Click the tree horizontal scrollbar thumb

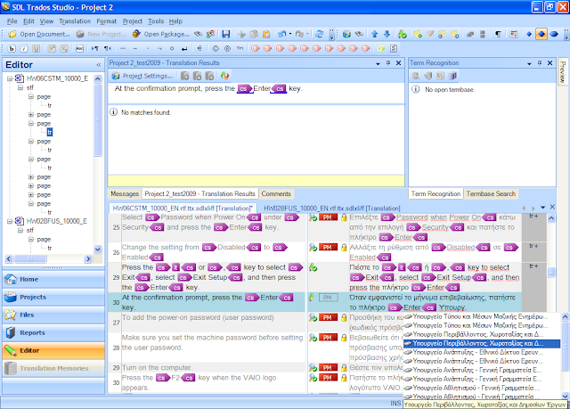[30, 258]
